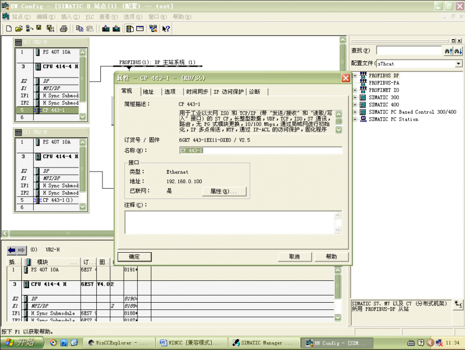The height and width of the screenshot is (350, 465).
Task: Click the context help arrow icon
Action: pyautogui.click(x=166, y=29)
